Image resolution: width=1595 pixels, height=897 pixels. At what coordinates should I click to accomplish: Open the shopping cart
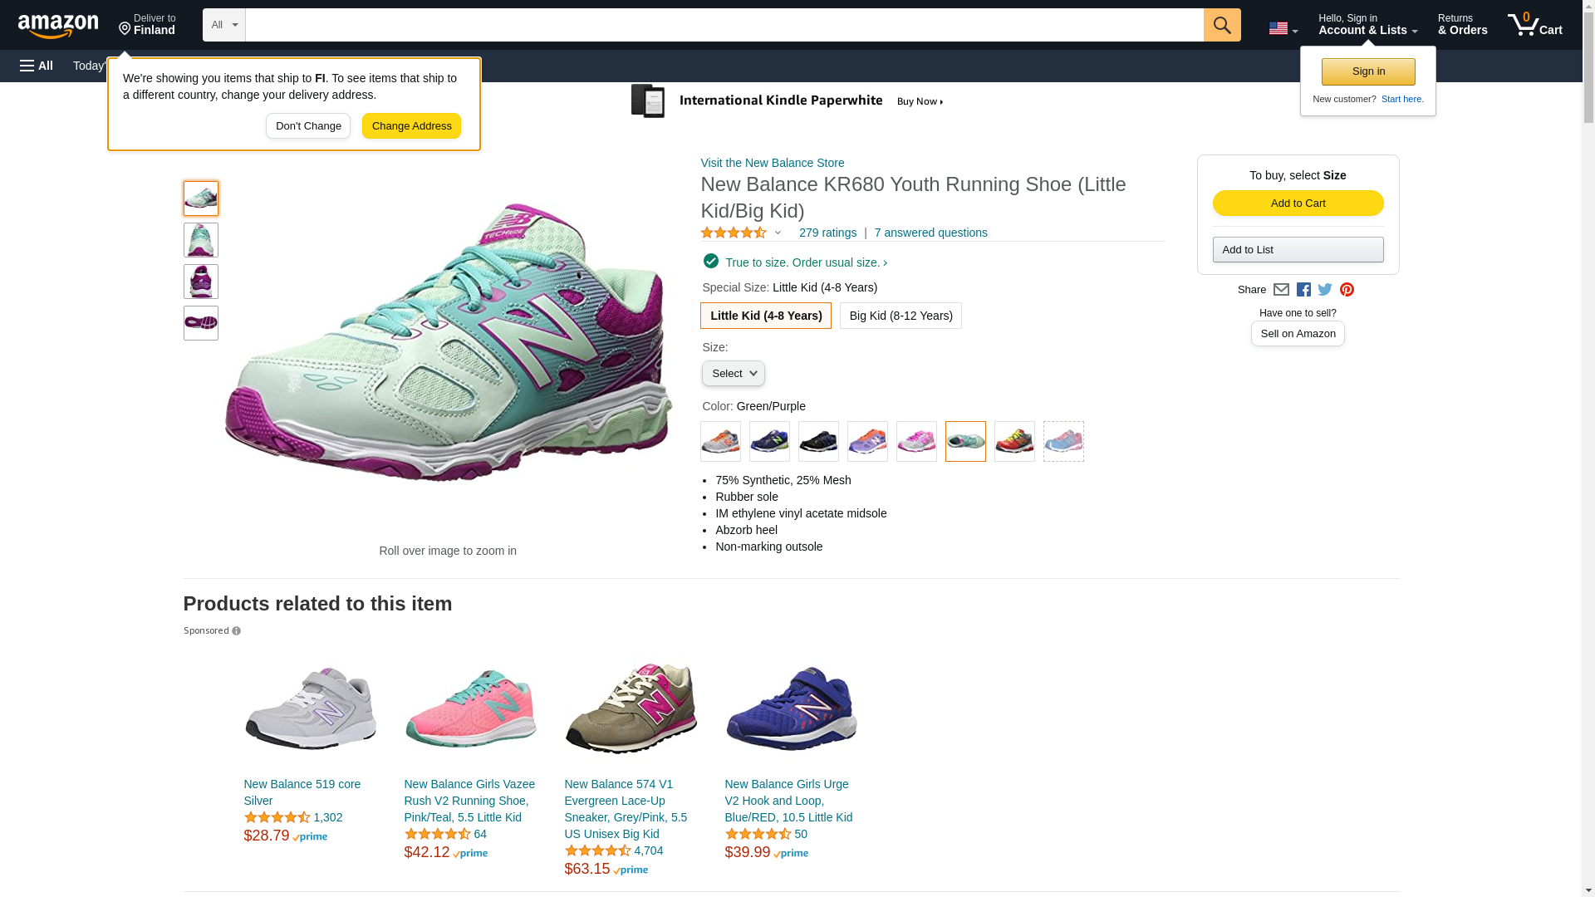tap(1534, 25)
